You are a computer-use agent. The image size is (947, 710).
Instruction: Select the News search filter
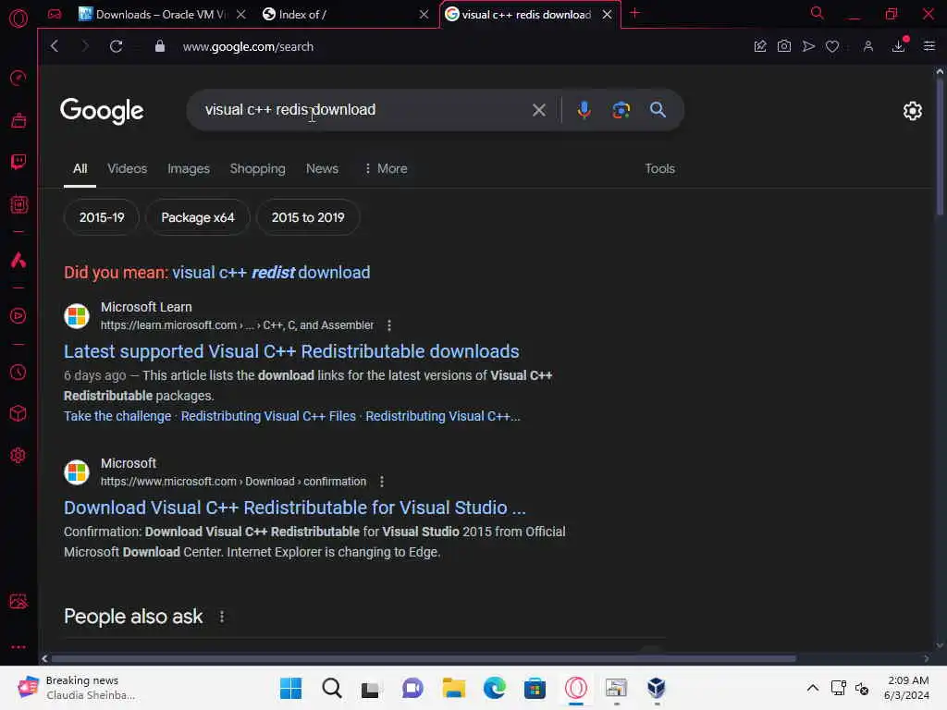point(322,169)
